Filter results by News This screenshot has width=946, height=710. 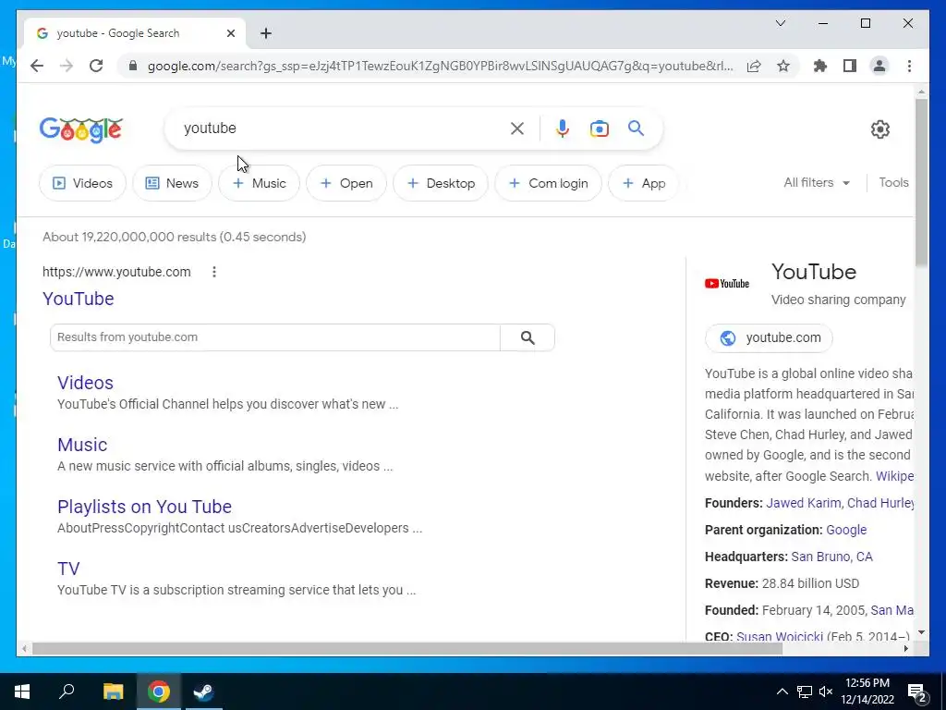pyautogui.click(x=172, y=183)
